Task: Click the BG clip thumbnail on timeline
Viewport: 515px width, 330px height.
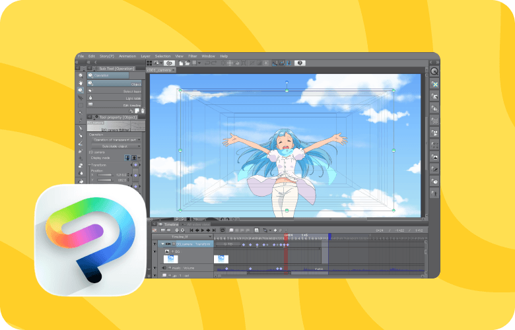Action: click(x=221, y=259)
